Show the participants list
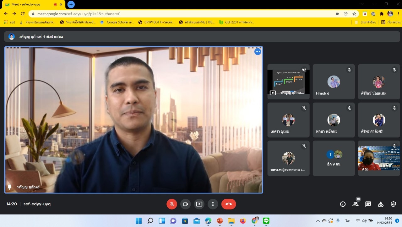The image size is (402, 227). click(356, 204)
